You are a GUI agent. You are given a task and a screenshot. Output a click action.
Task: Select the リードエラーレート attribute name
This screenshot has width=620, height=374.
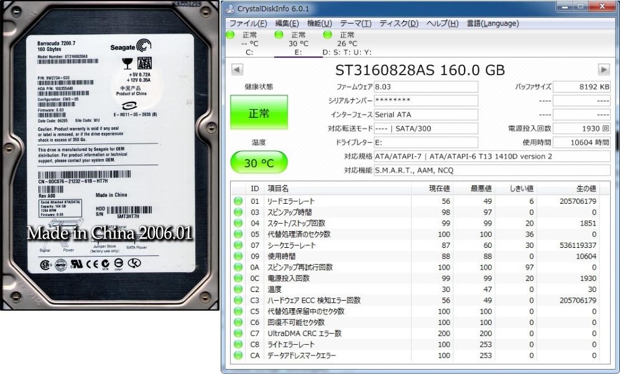pos(291,201)
